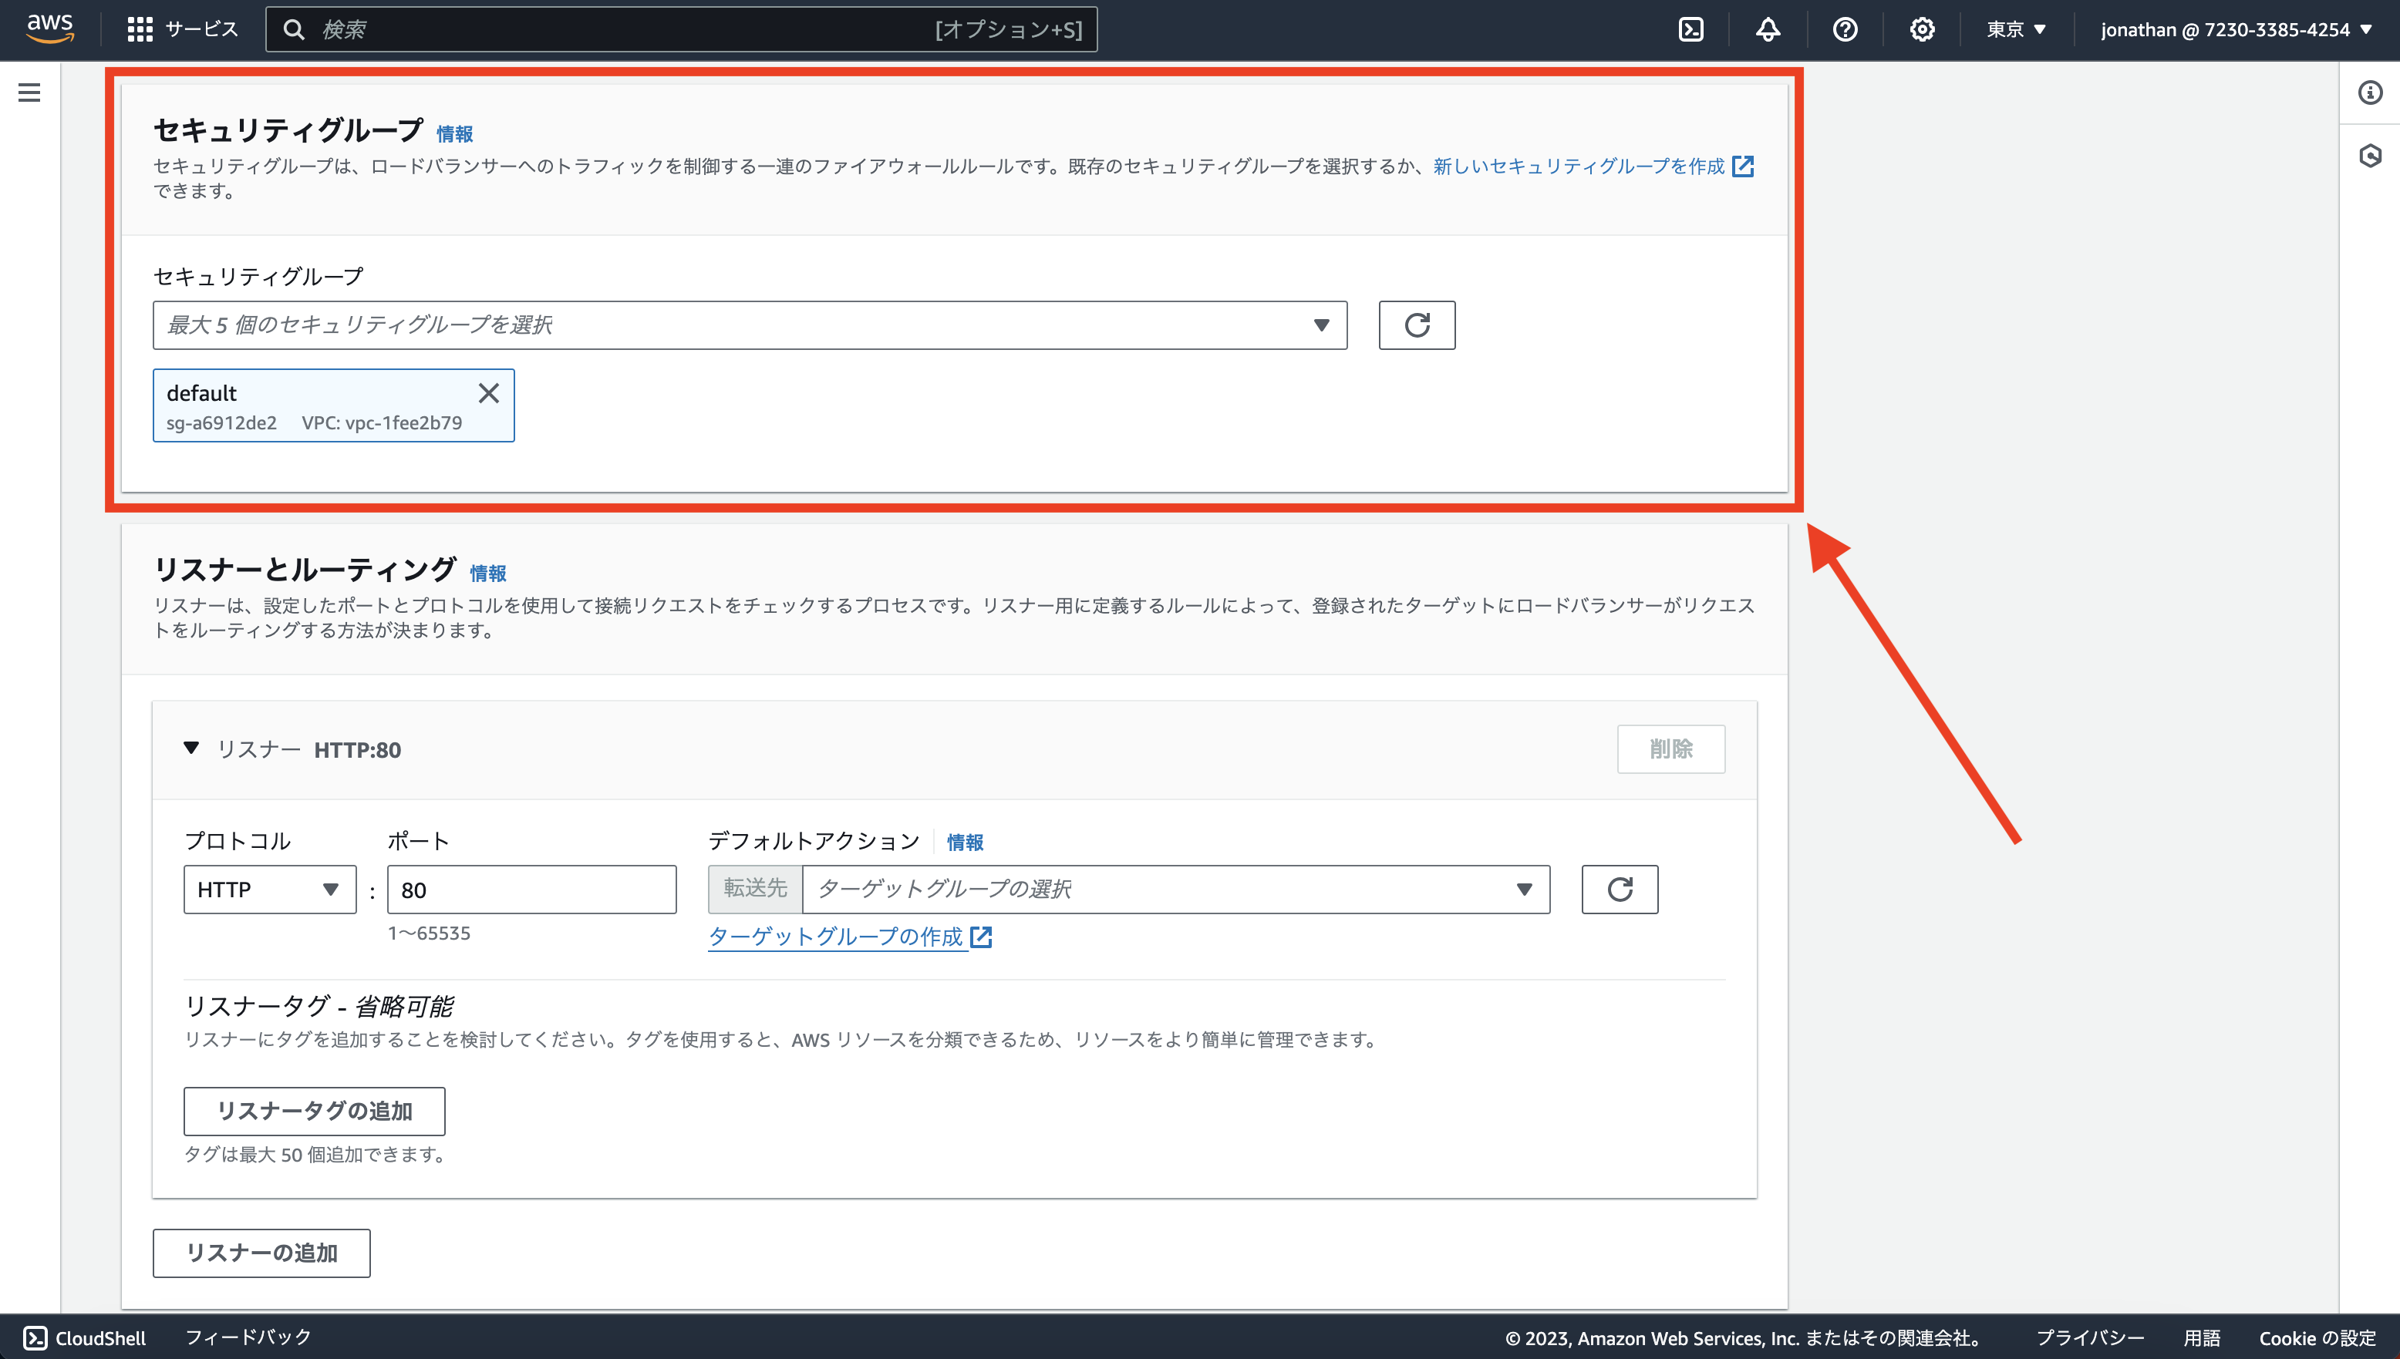
Task: Open the info panel in the right sidebar
Action: coord(2371,93)
